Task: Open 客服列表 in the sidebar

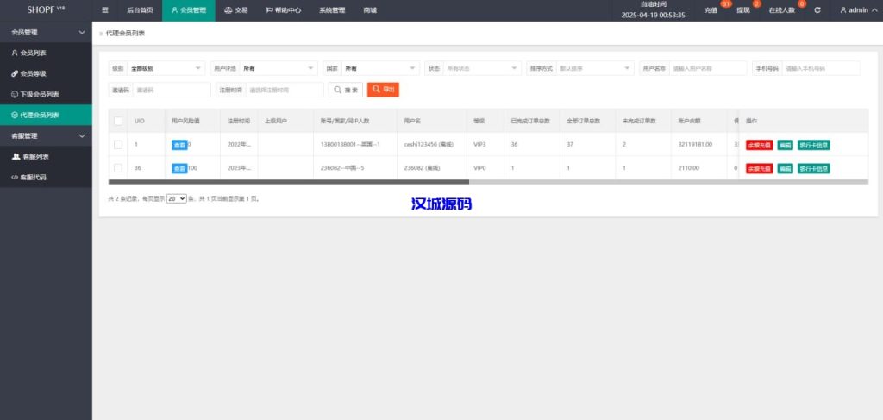Action: tap(34, 156)
